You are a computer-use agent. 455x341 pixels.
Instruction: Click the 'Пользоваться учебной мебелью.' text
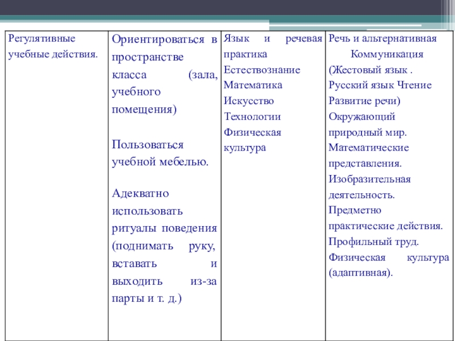tap(160, 153)
